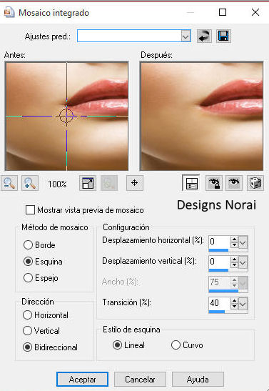Image resolution: width=269 pixels, height=391 pixels.
Task: Click the save preset floppy disk icon
Action: tap(223, 36)
